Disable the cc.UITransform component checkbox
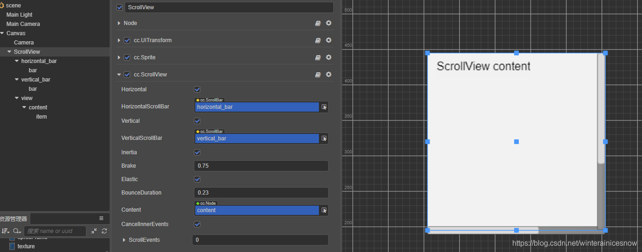 [127, 40]
